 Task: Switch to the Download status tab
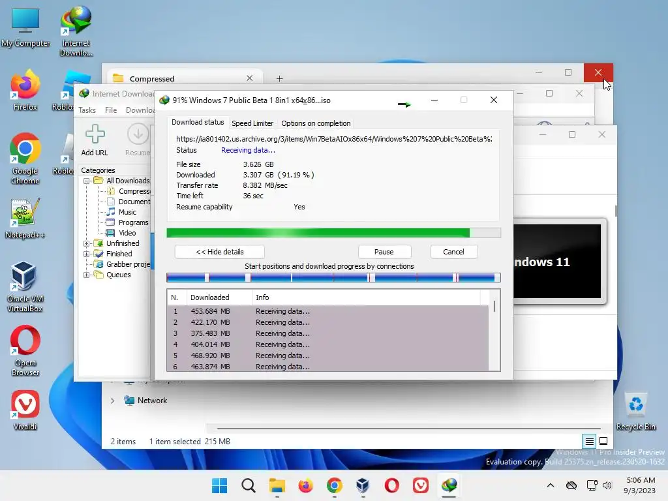[x=198, y=122]
